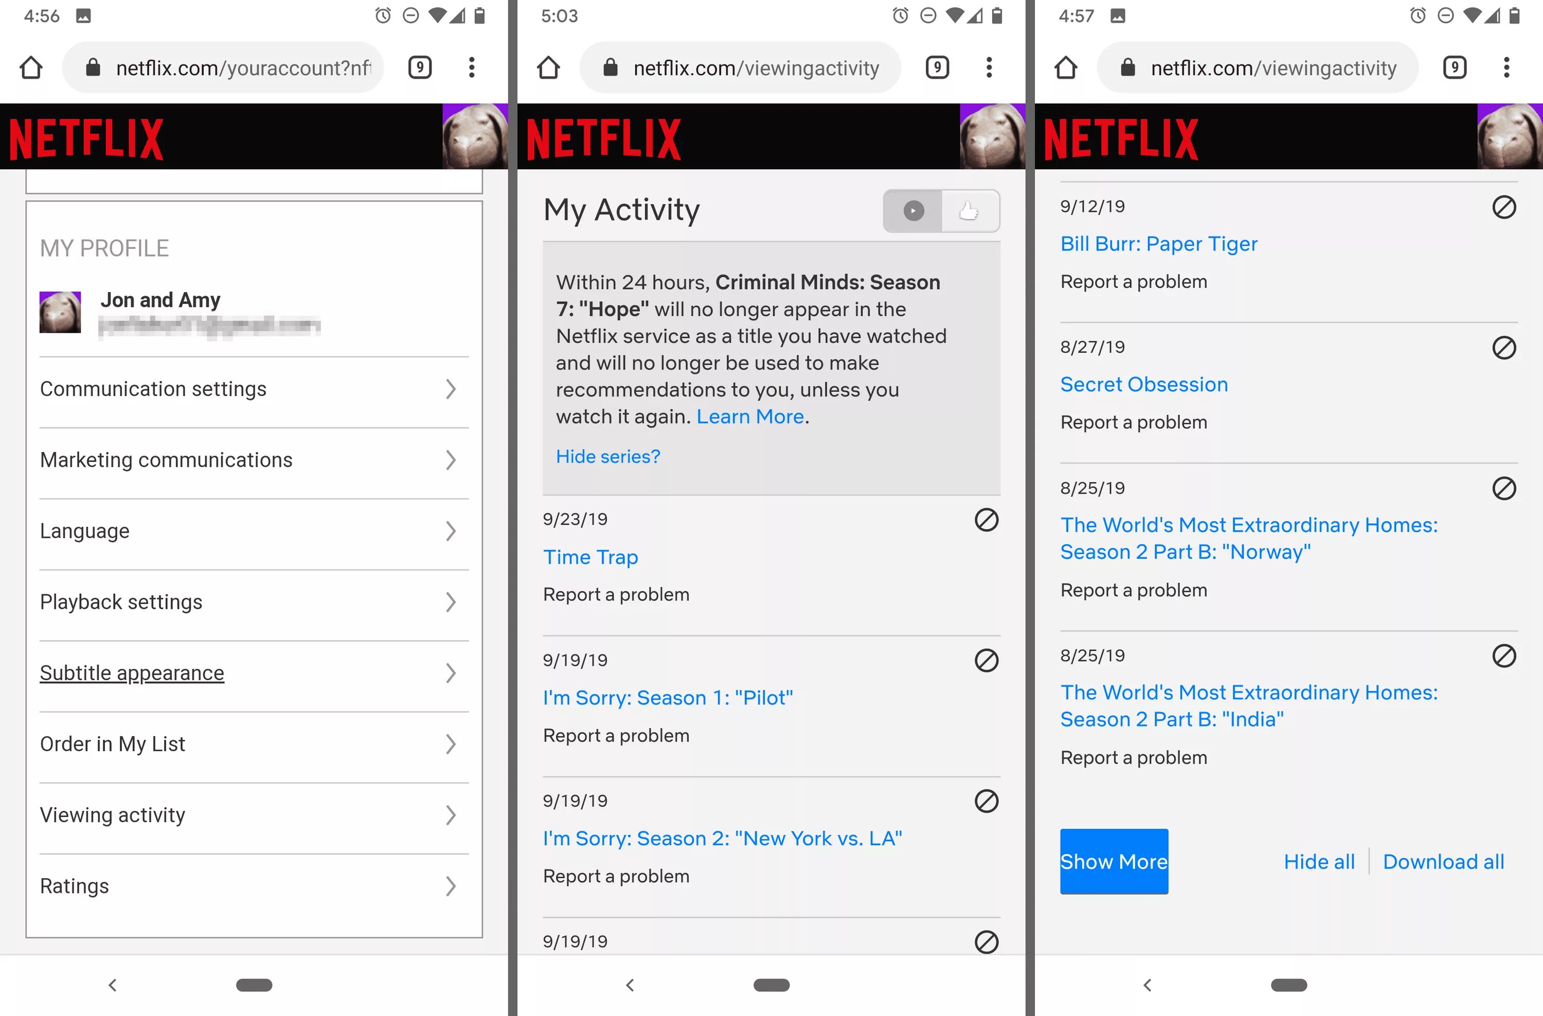Click the Netflix logo on the My Activity page
The width and height of the screenshot is (1543, 1016).
tap(604, 138)
